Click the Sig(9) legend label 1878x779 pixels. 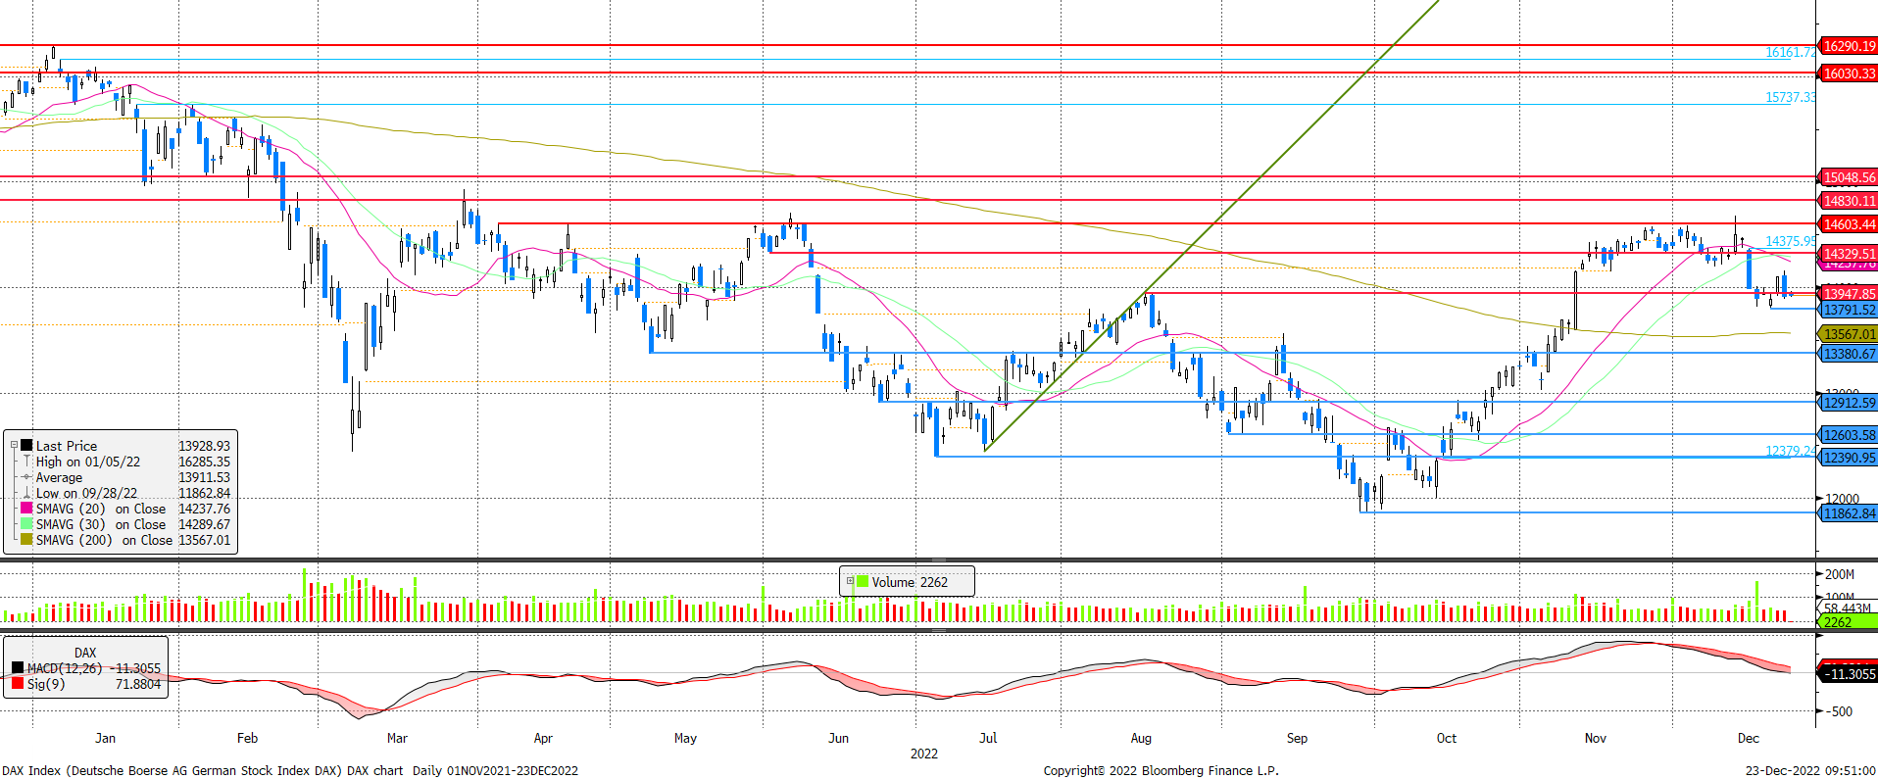46,683
